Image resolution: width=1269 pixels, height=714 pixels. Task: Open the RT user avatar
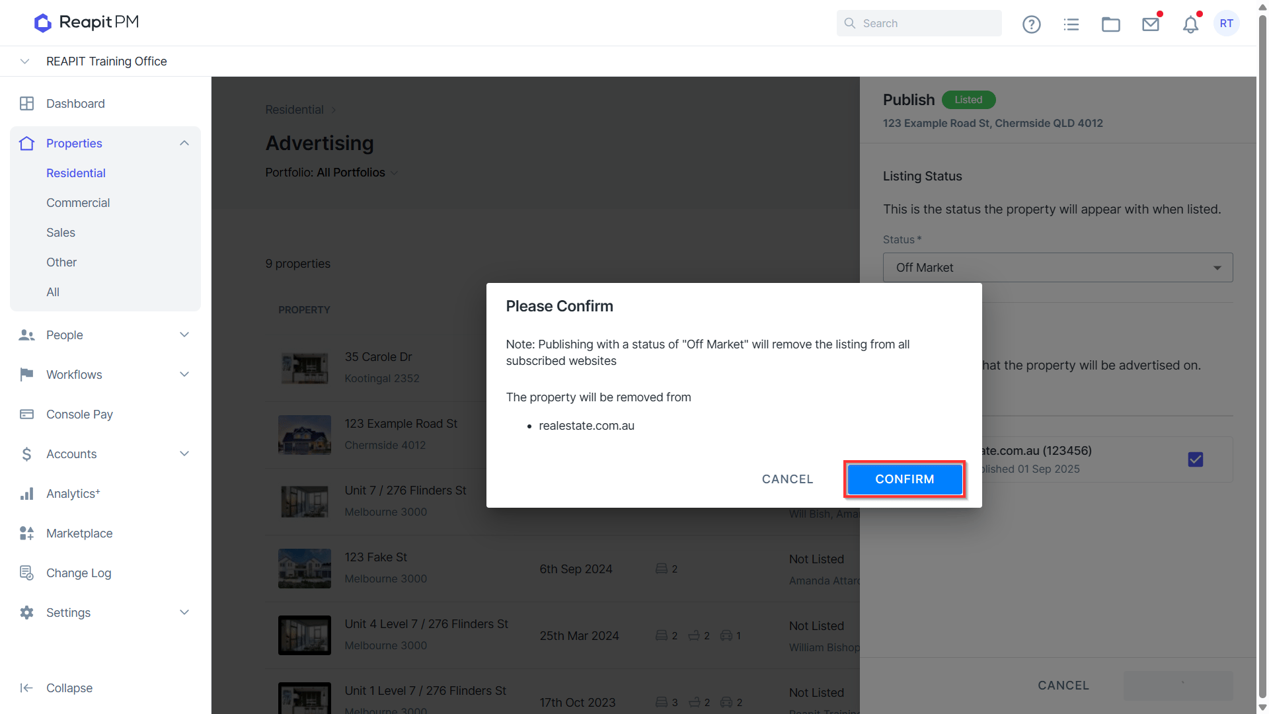(x=1227, y=23)
